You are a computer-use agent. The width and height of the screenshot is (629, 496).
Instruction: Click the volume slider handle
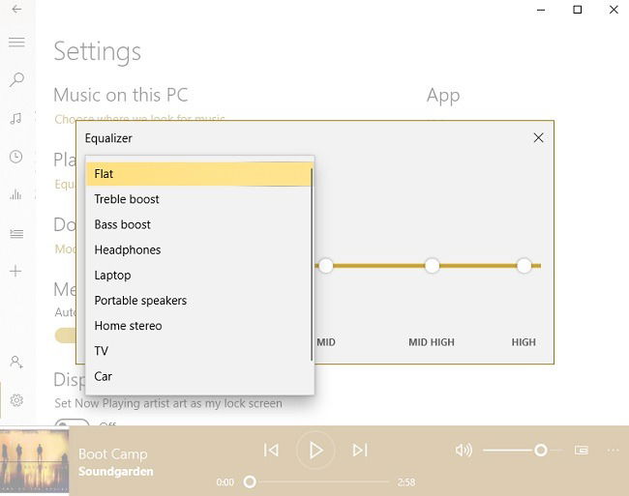coord(540,451)
